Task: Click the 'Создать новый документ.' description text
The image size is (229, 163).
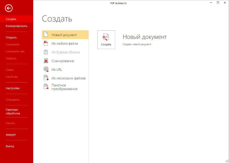Action: click(x=137, y=44)
